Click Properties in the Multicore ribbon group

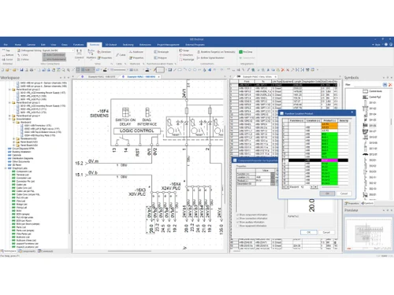coord(136,57)
